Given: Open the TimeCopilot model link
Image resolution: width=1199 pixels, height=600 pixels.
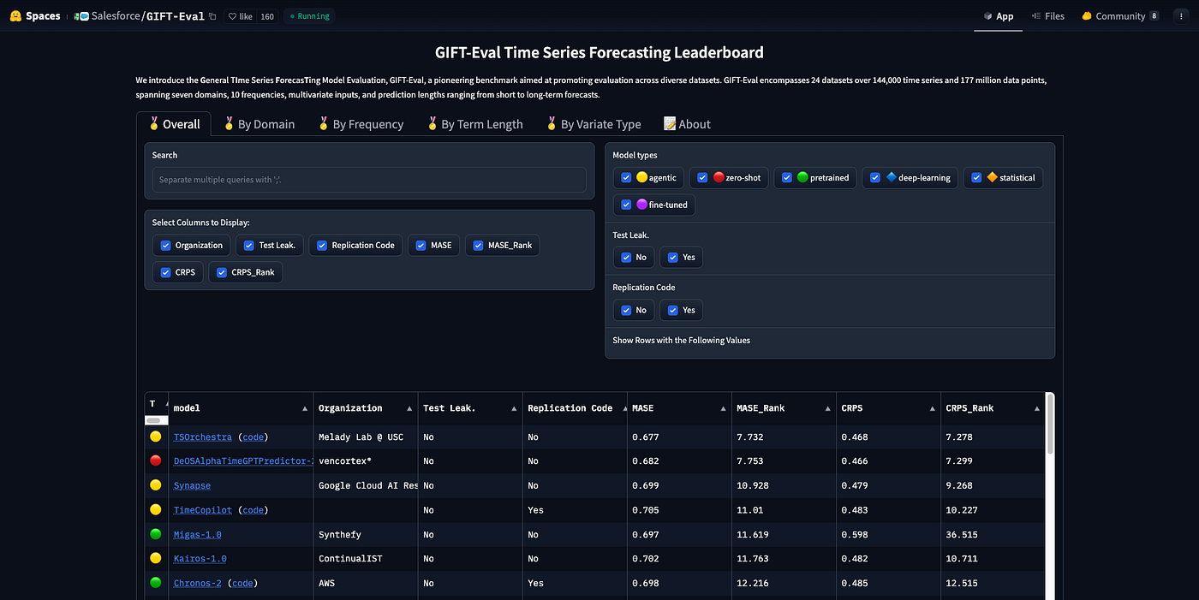Looking at the screenshot, I should tap(202, 509).
